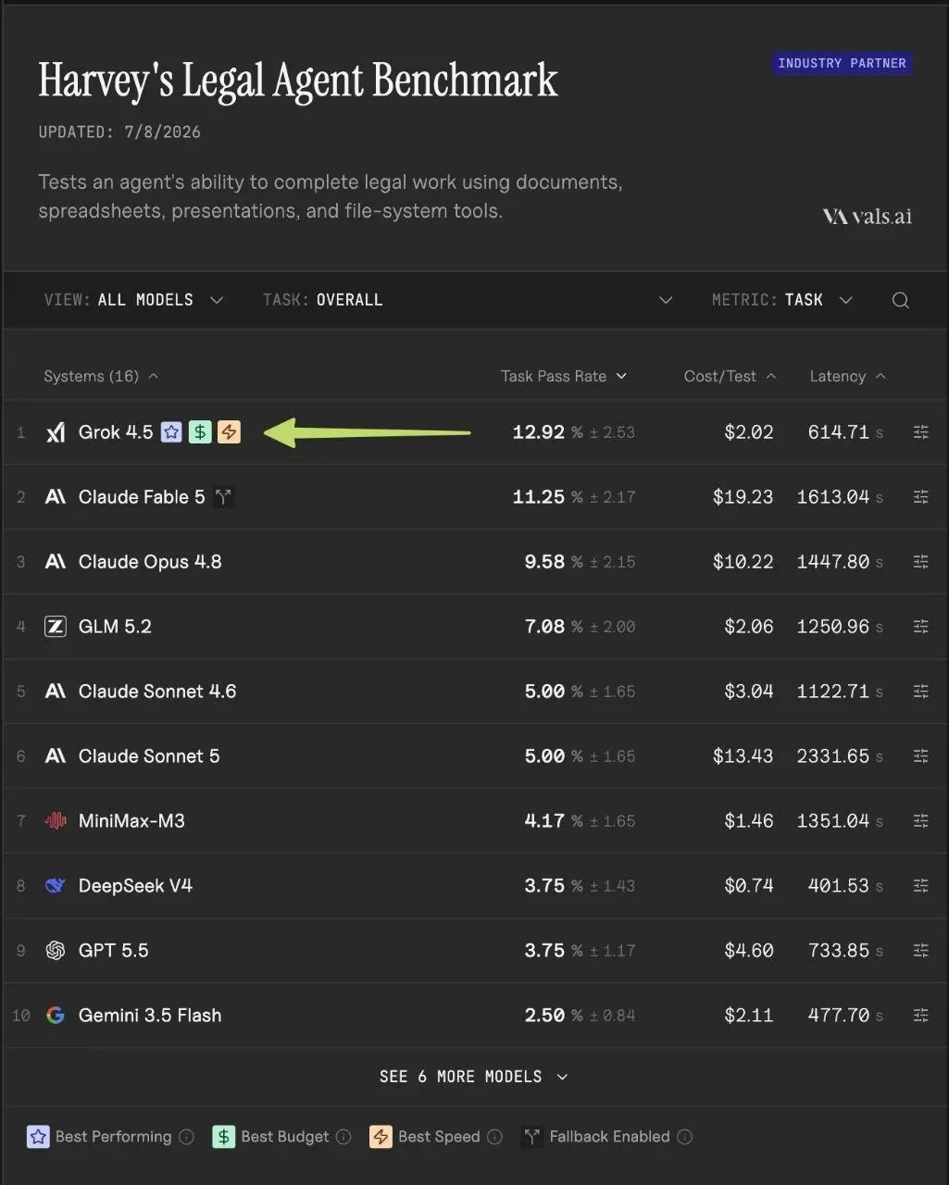Sort by Latency column
949x1185 pixels.
(847, 376)
